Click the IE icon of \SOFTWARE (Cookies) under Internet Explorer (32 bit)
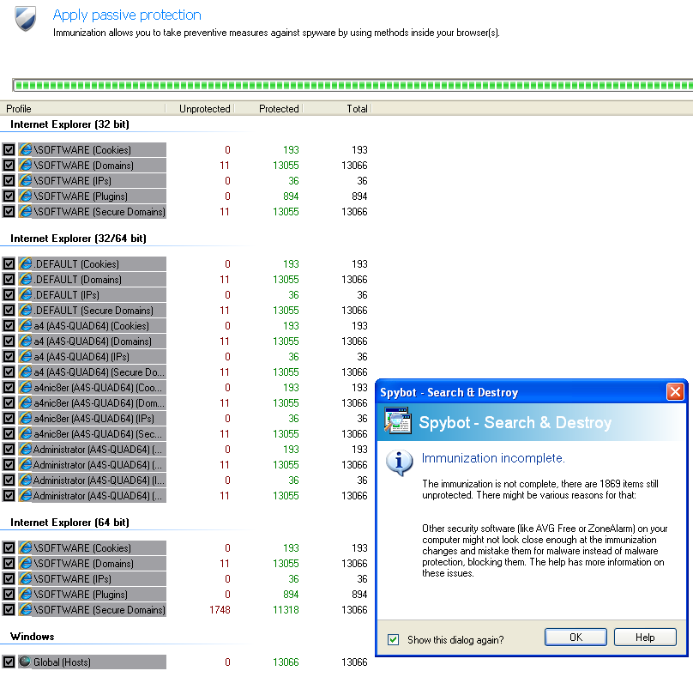The image size is (693, 683). pyautogui.click(x=26, y=150)
